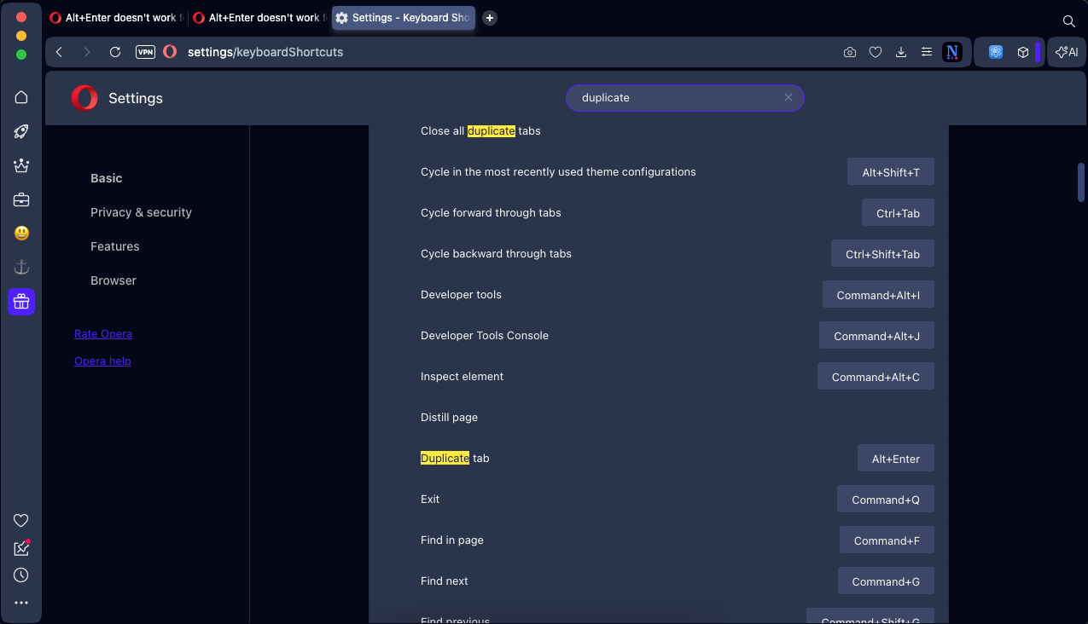Screen dimensions: 1088x624
Task: Open the downloads icon in toolbar
Action: (900, 52)
